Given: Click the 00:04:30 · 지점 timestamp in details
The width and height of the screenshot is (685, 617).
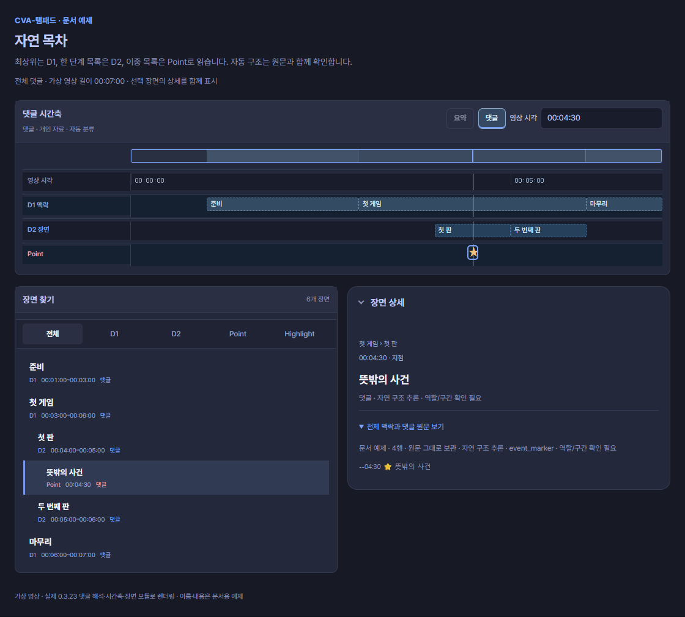Looking at the screenshot, I should click(381, 358).
